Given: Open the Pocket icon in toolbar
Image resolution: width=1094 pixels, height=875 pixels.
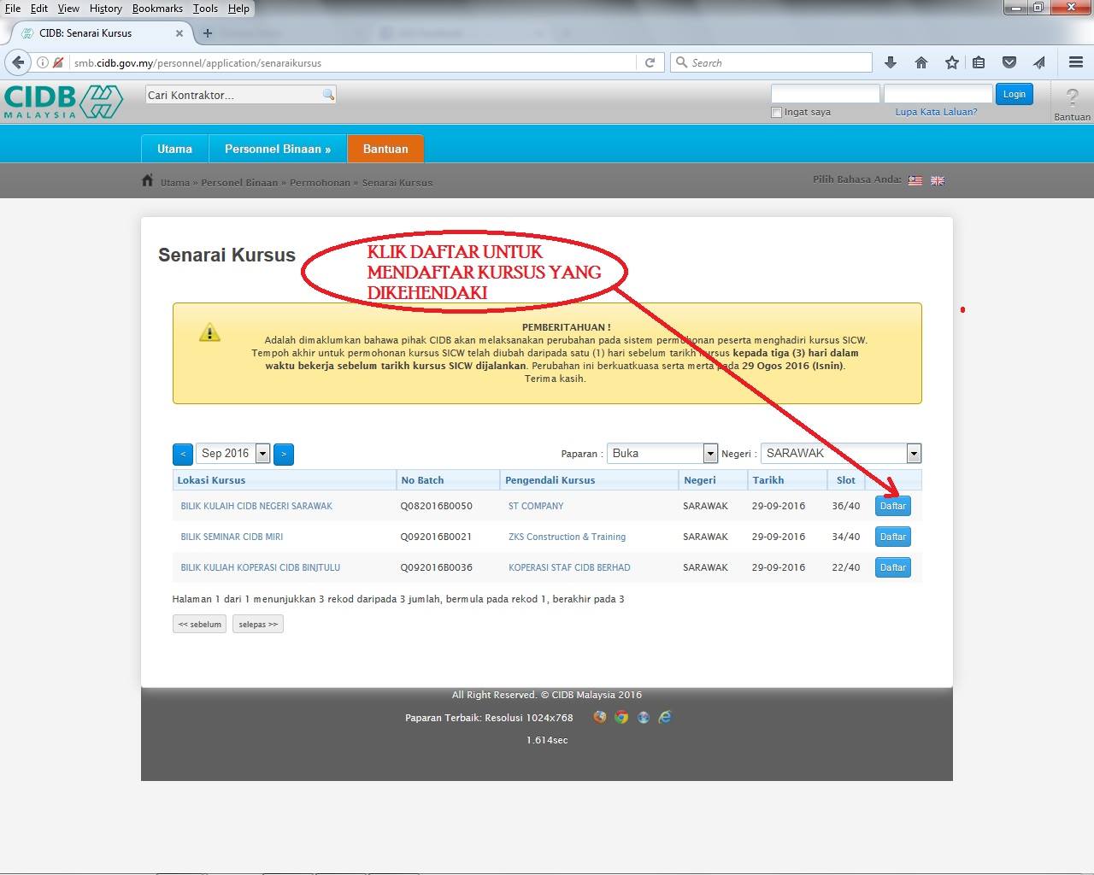Looking at the screenshot, I should coord(1009,62).
